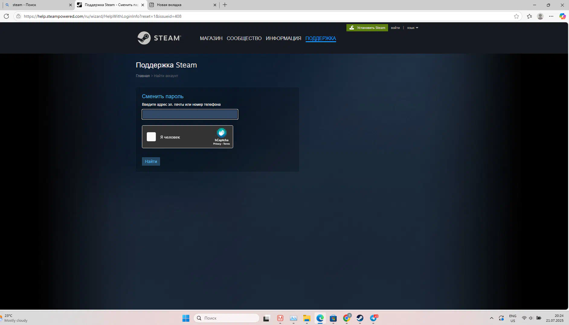Show hidden system tray icons
The width and height of the screenshot is (569, 325).
click(492, 318)
